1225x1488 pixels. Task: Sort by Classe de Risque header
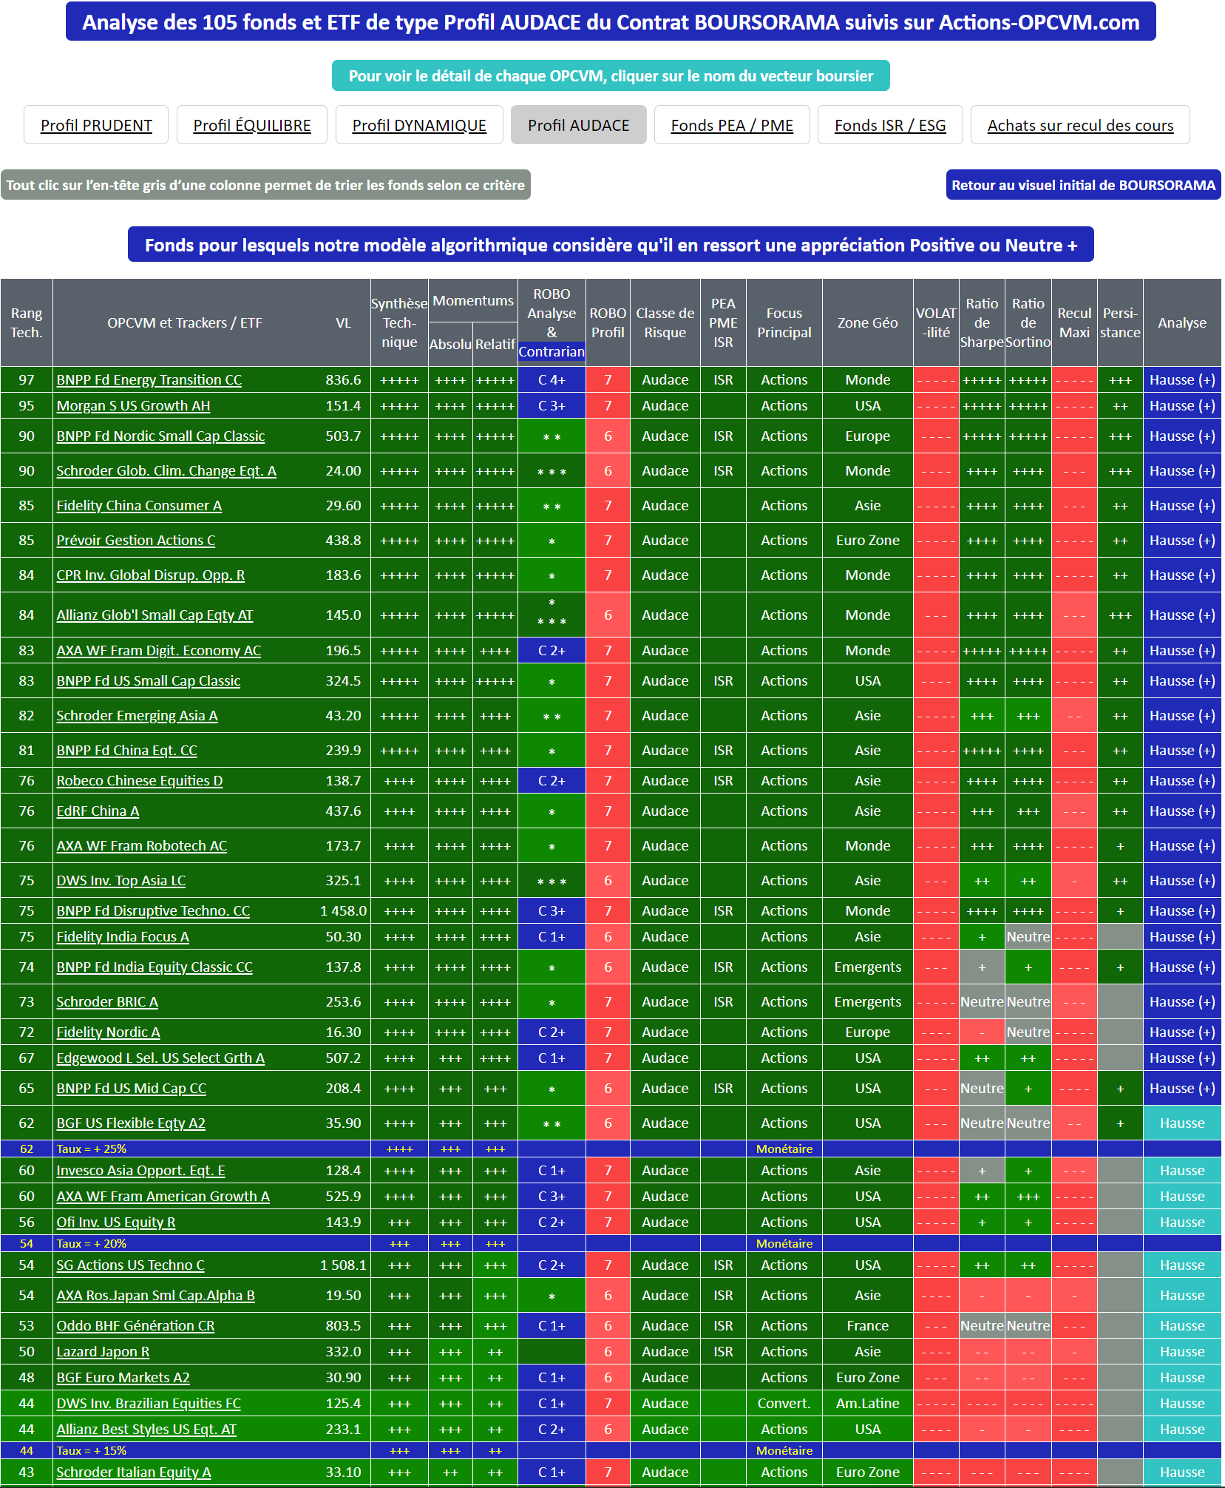[665, 322]
